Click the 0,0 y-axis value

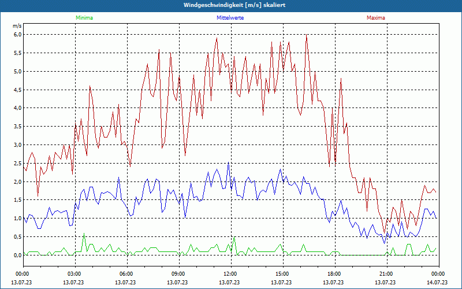coord(18,255)
